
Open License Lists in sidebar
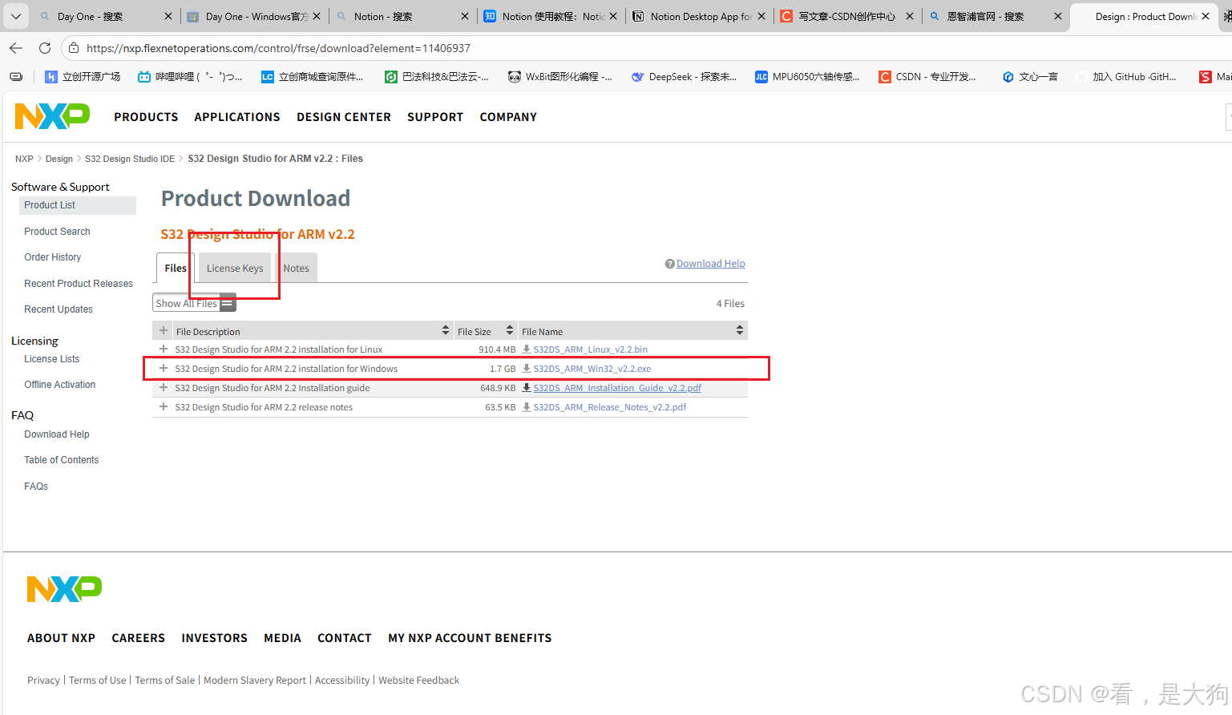pos(52,359)
